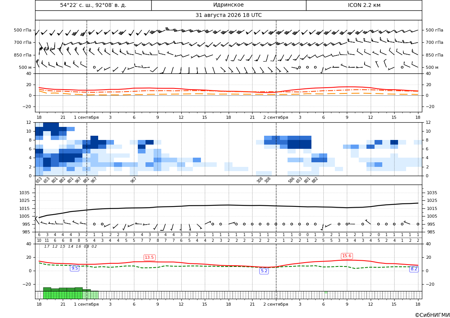This screenshot has width=450, height=318.
Task: Click the 1 сентября label on bottom axis
Action: coord(86,304)
